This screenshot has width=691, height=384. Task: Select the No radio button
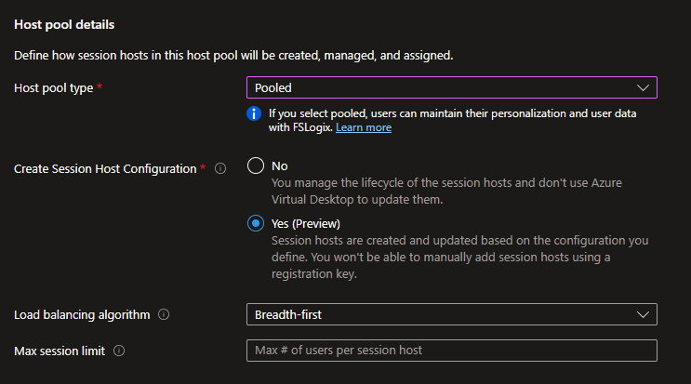pos(256,166)
